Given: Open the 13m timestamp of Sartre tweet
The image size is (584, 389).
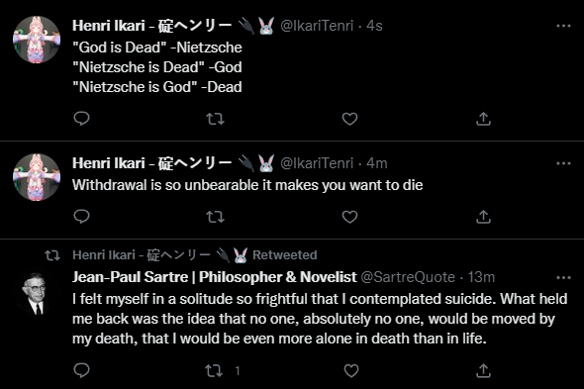Looking at the screenshot, I should point(481,277).
